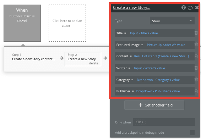Click the arrow between Step 1 and Step 2

(62, 58)
